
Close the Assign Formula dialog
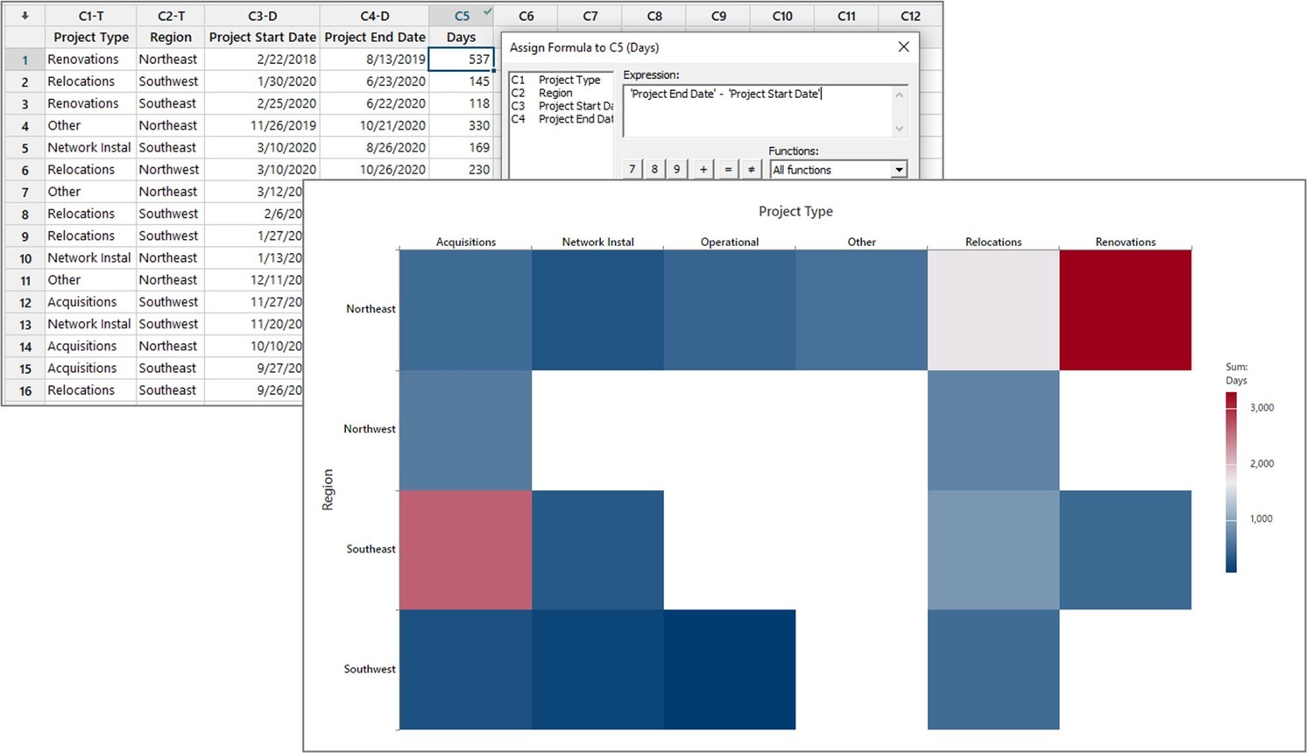(x=903, y=46)
